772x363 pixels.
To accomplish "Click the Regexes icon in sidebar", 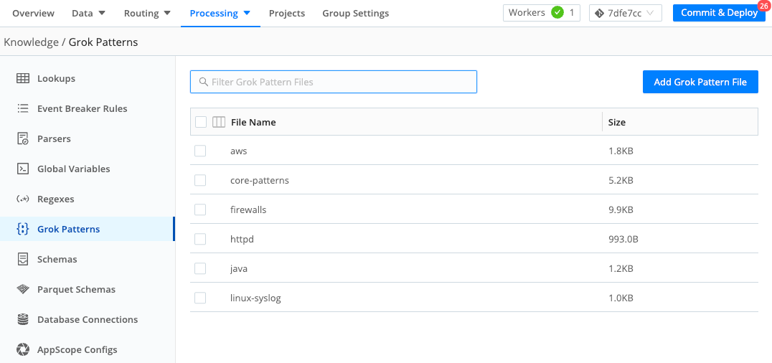I will pyautogui.click(x=23, y=199).
